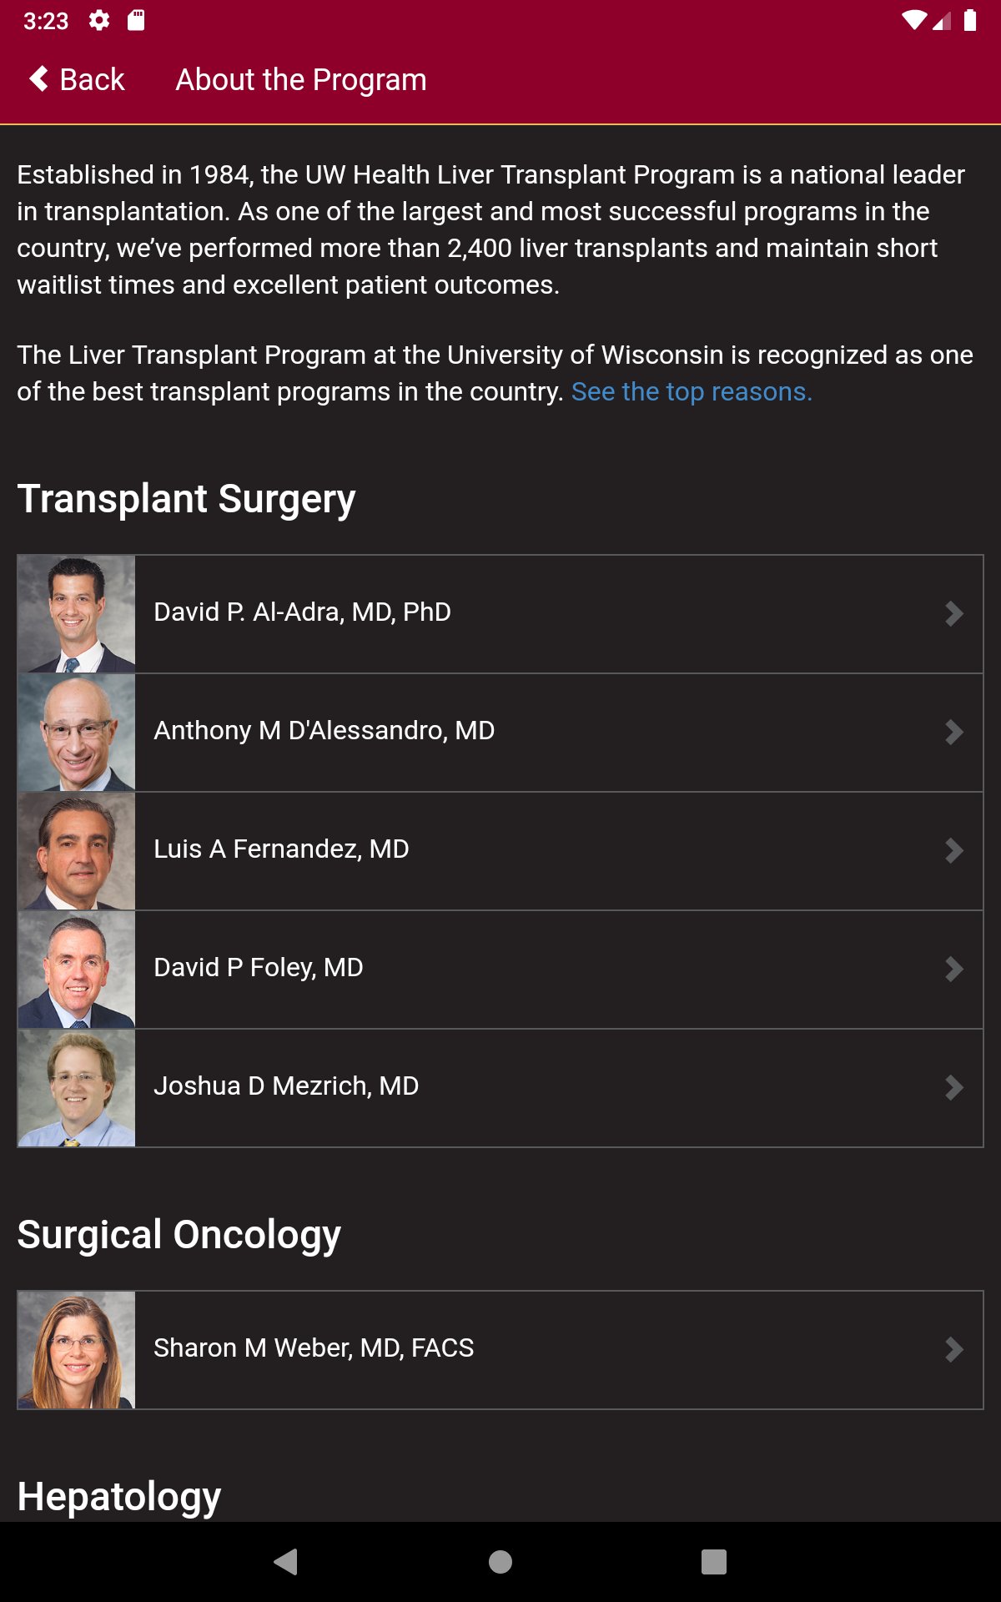Viewport: 1001px width, 1602px height.
Task: Click the chevron next to Joshua D Mezrich
Action: point(953,1088)
